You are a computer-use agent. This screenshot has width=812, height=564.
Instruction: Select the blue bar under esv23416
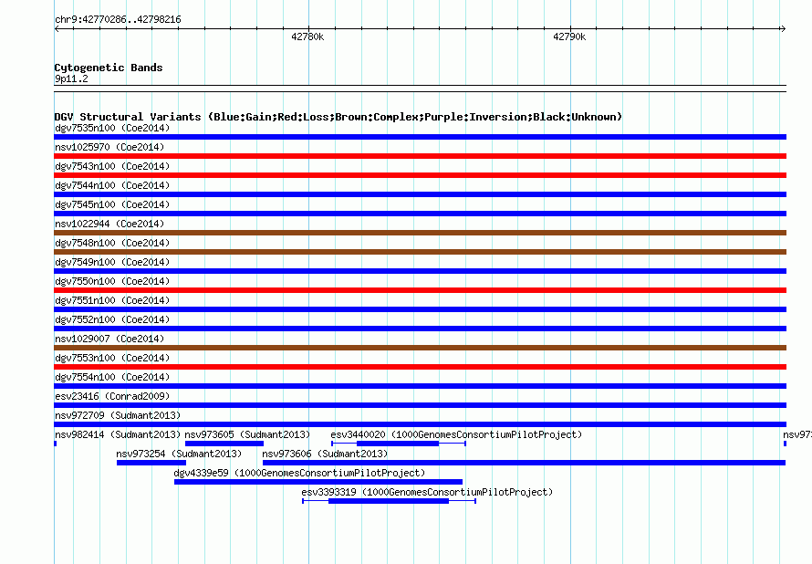(420, 405)
